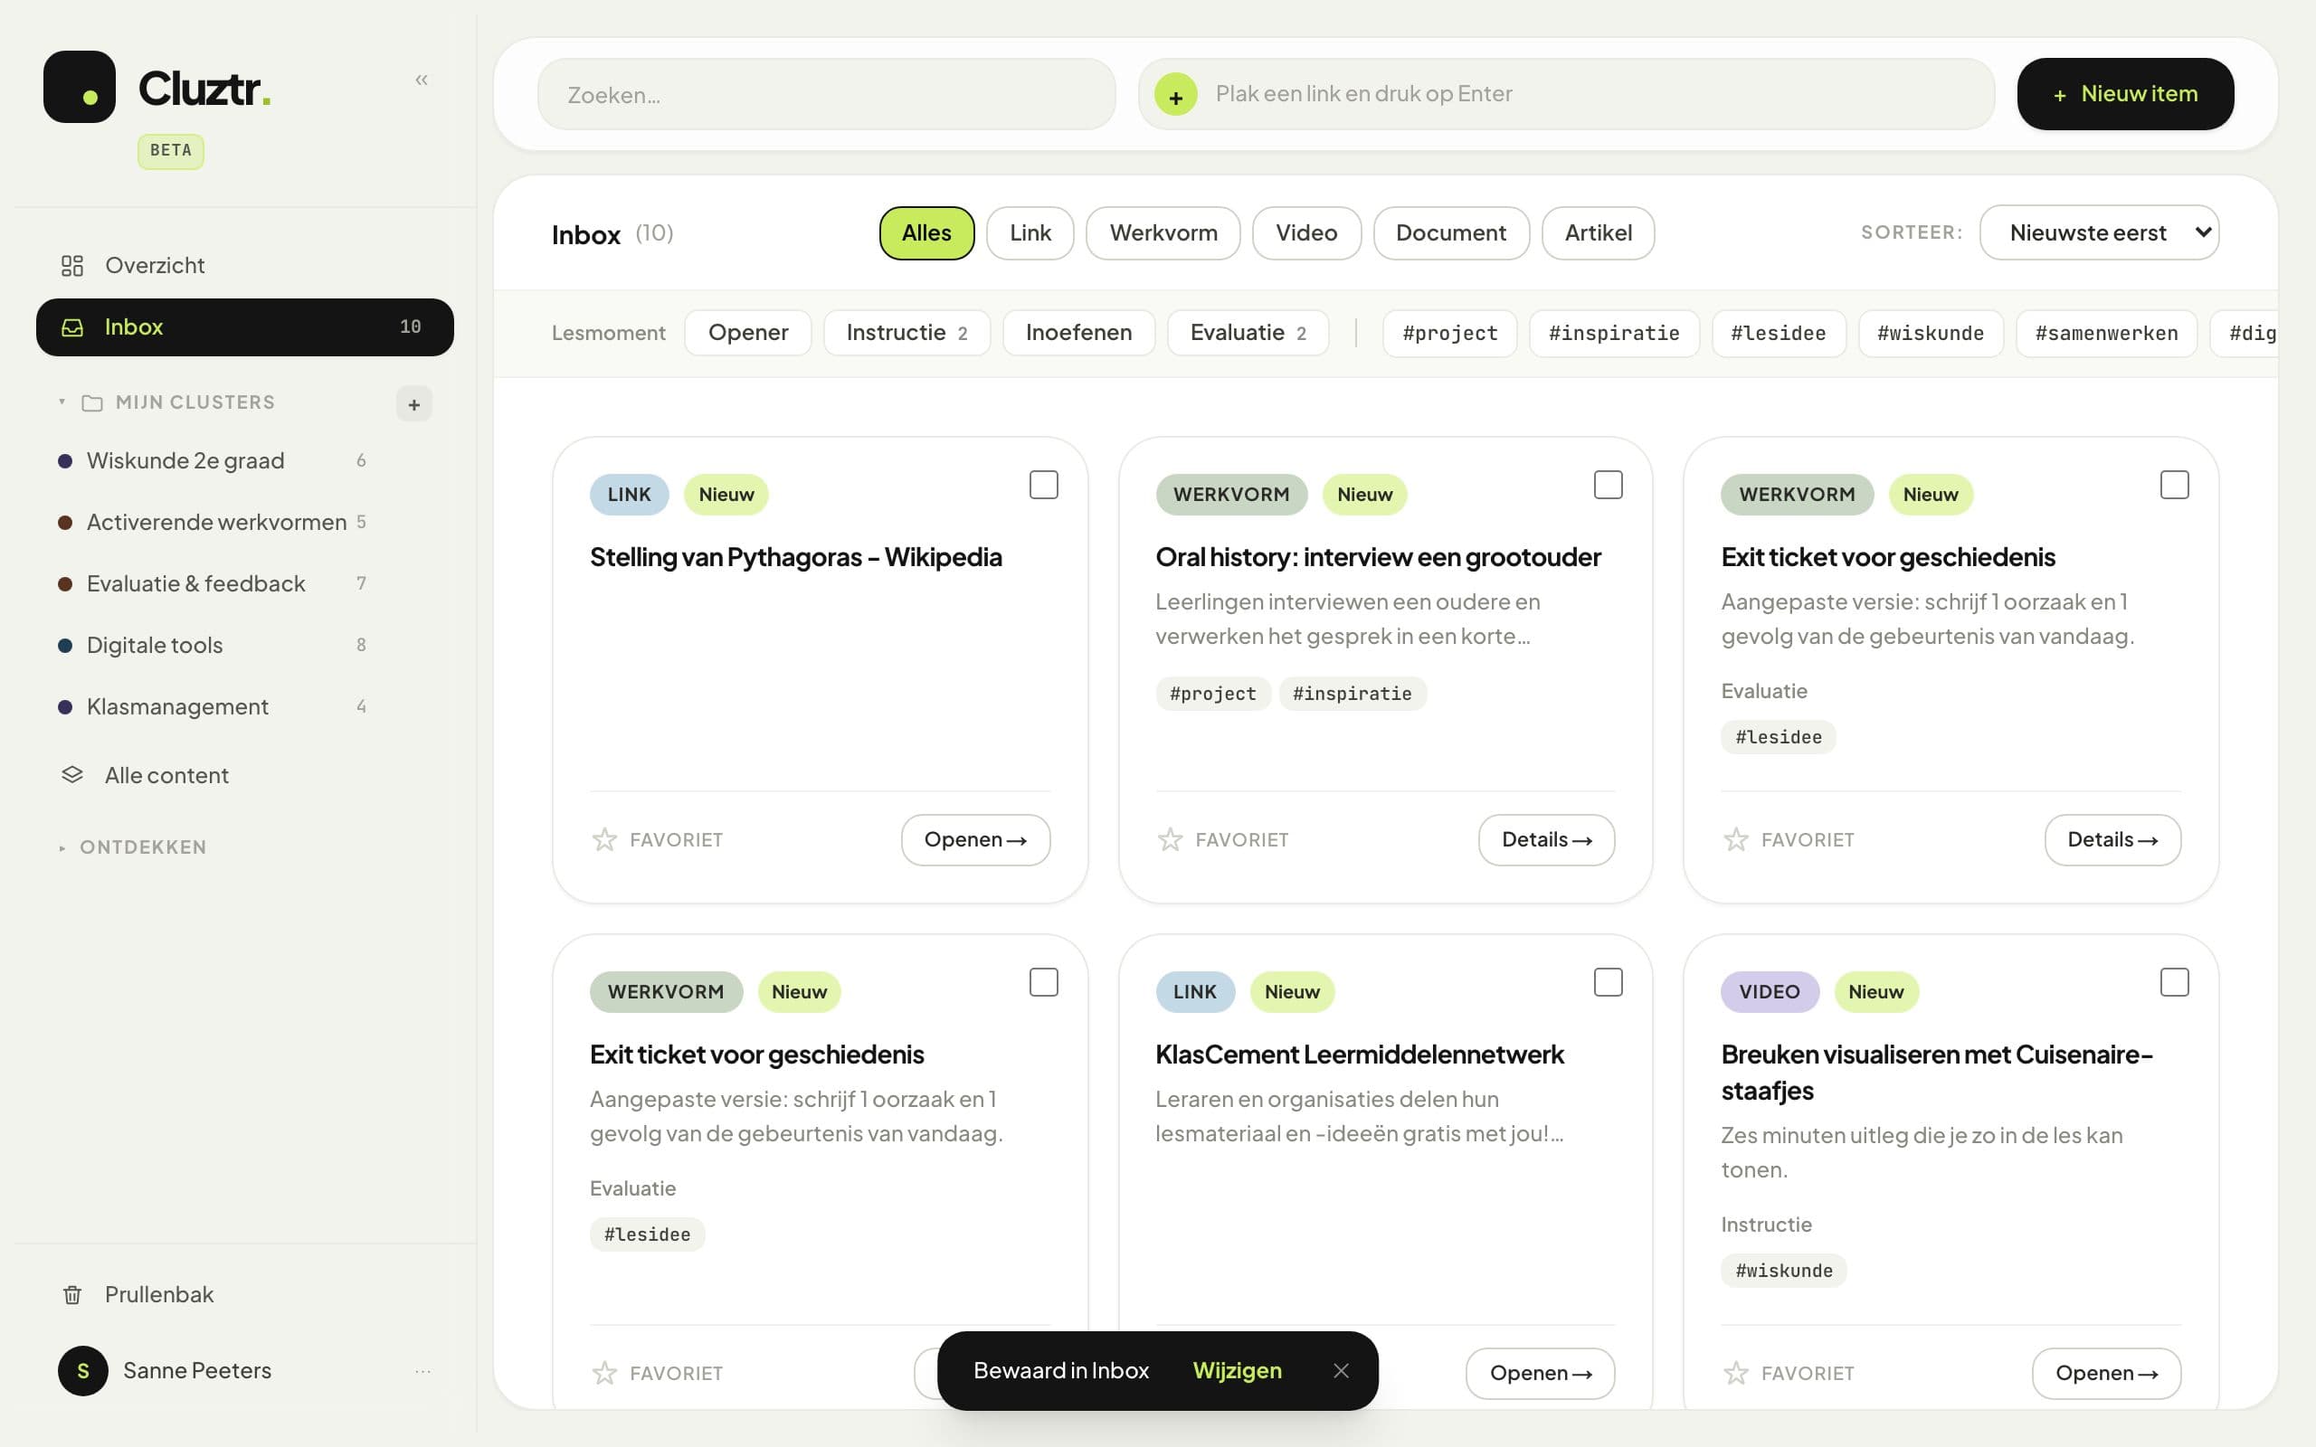Click the Cluztr logo icon

coord(80,87)
